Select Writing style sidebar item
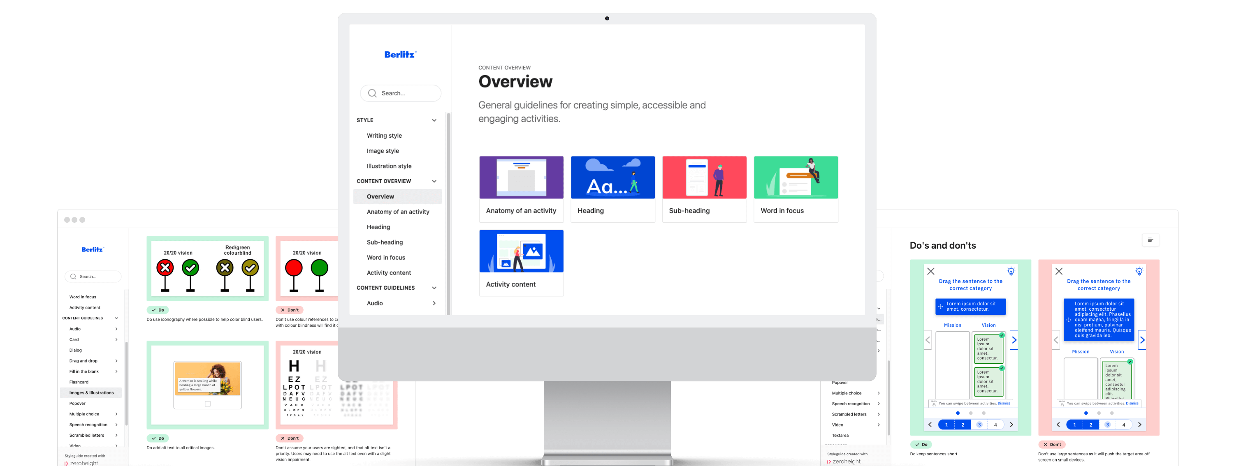Image resolution: width=1234 pixels, height=466 pixels. coord(384,135)
